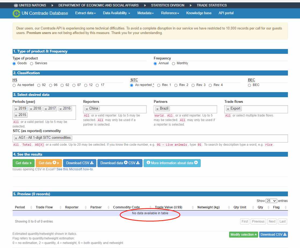The image size is (300, 248).
Task: Open the Data Availability dropdown menu
Action: coord(116,13)
